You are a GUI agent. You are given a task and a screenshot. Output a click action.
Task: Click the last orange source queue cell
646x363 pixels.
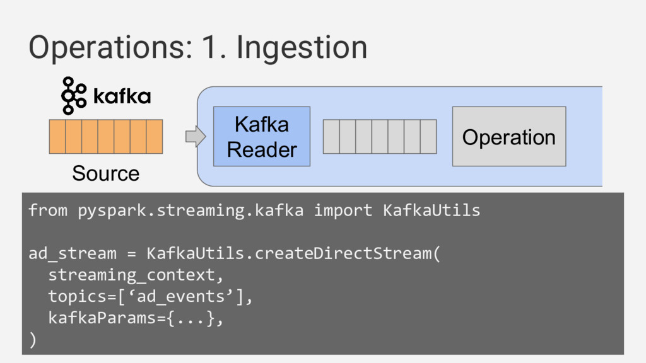[155, 137]
